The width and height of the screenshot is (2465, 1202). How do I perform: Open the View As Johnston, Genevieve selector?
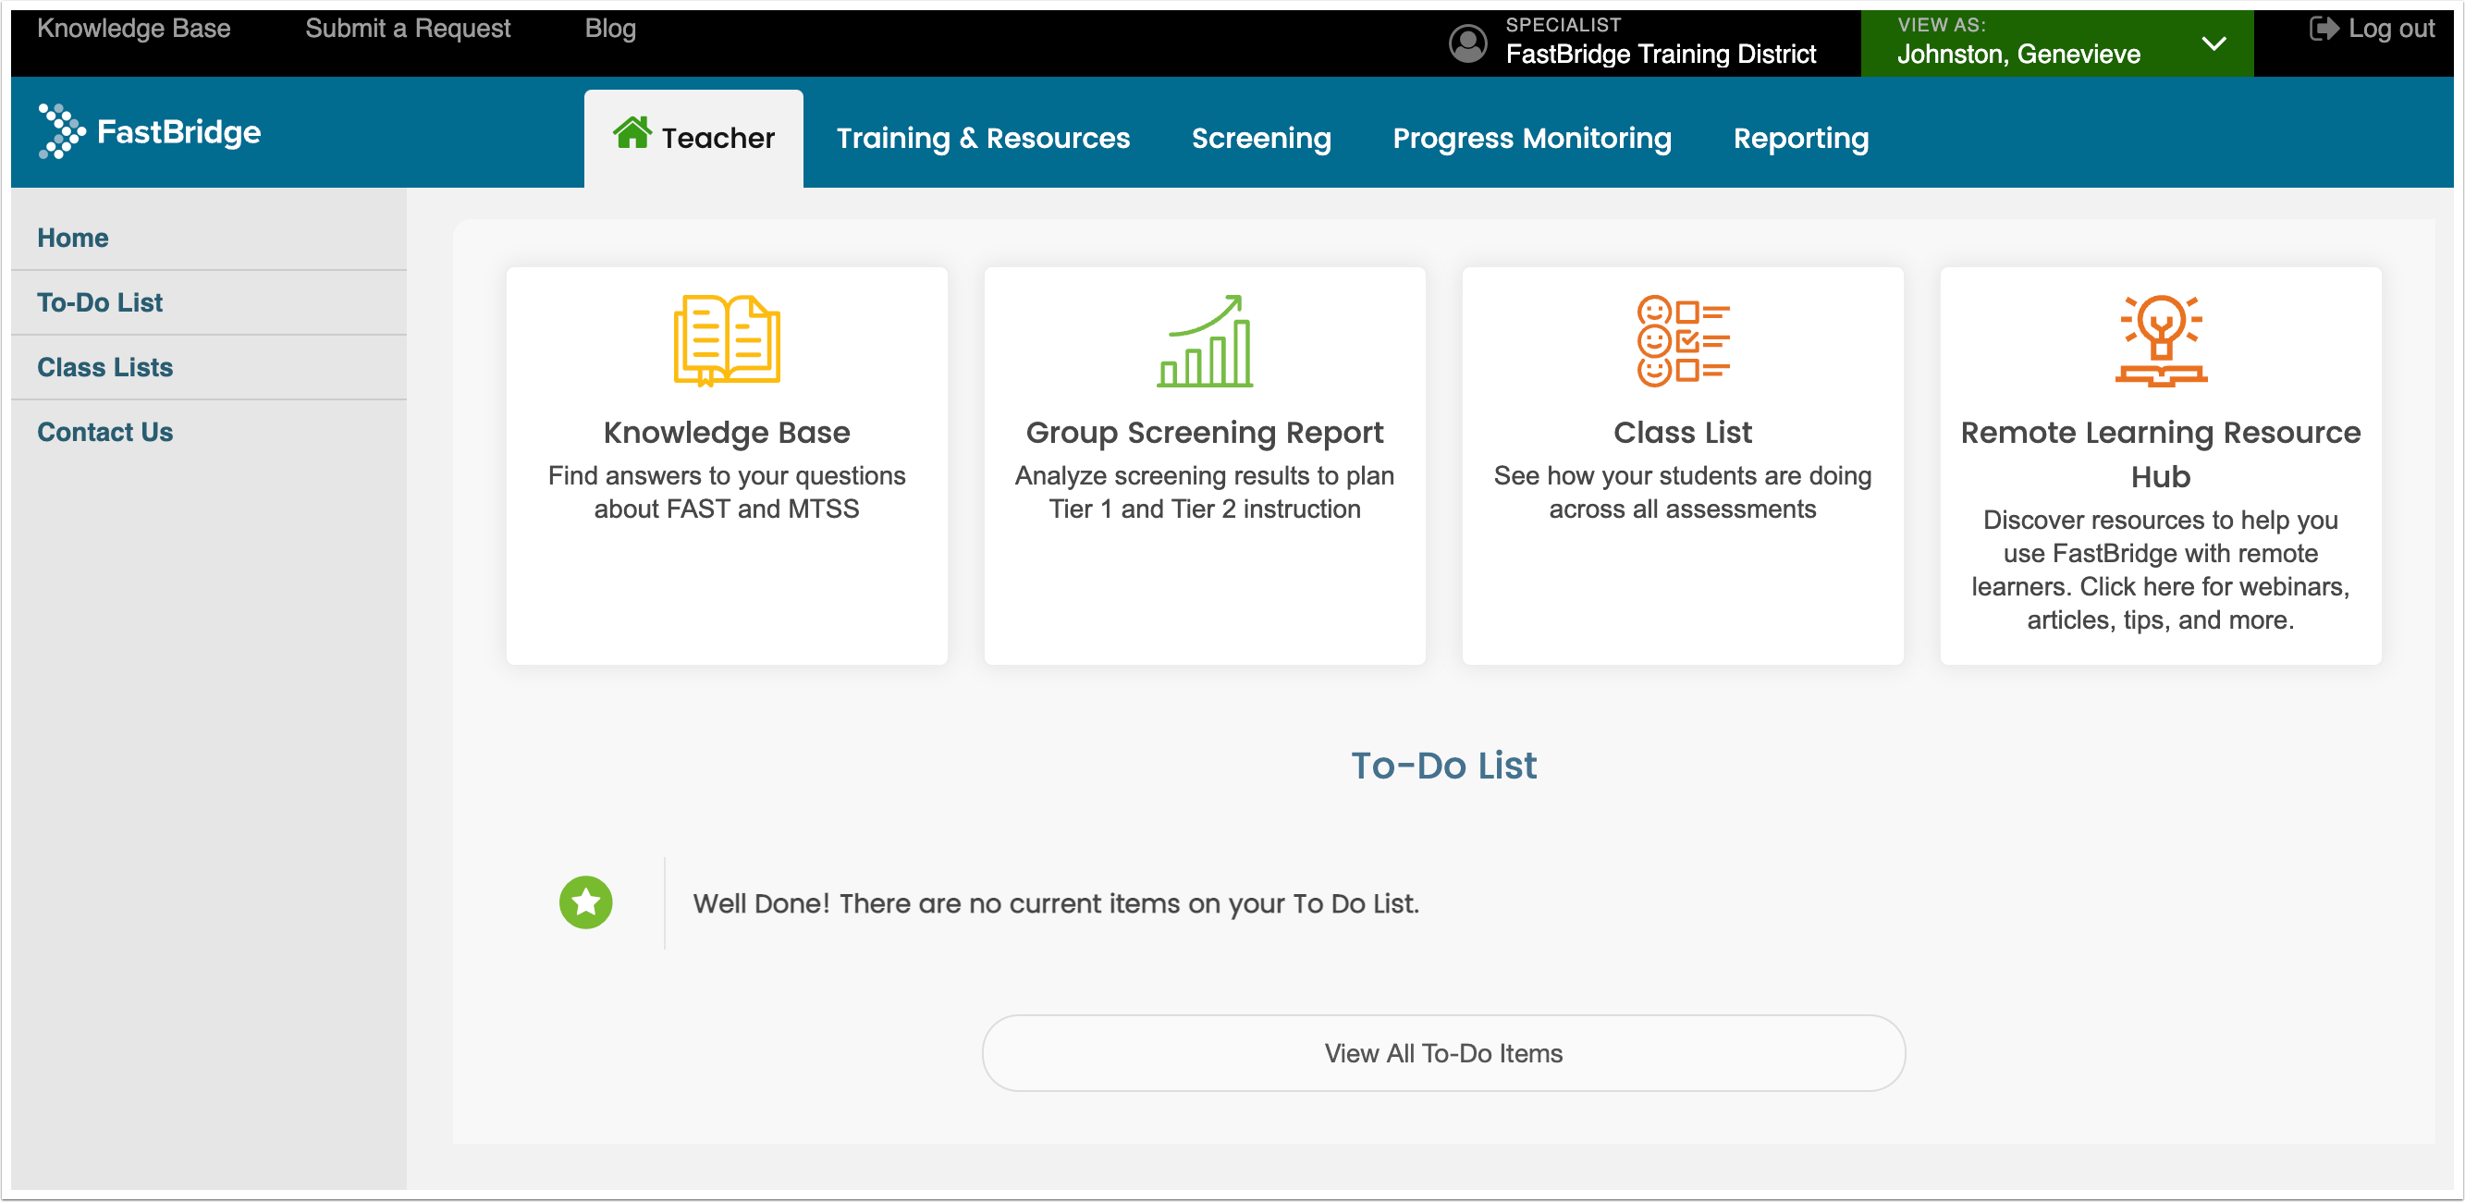2056,43
